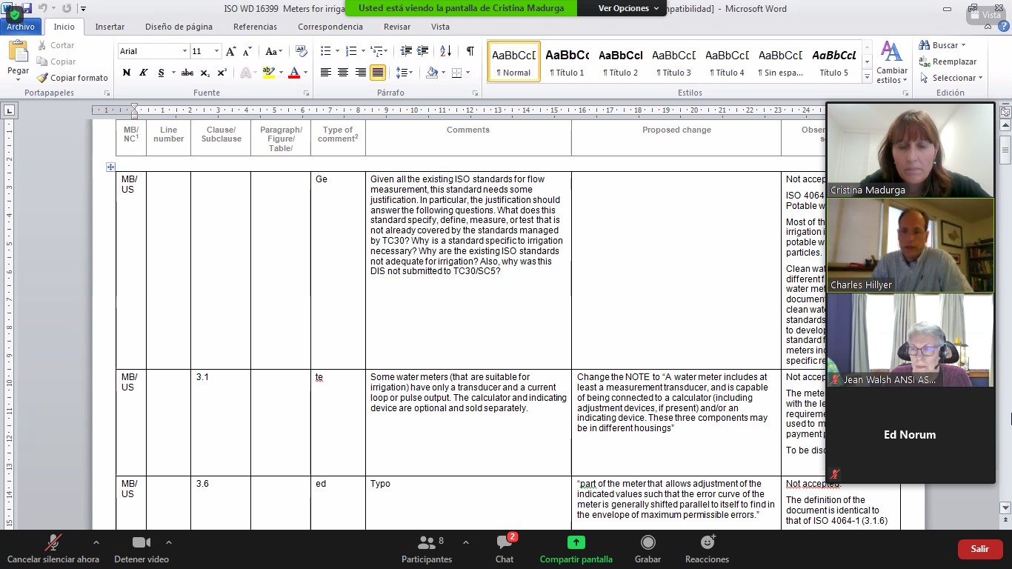Click the Copiar formato paintbrush

(73, 78)
